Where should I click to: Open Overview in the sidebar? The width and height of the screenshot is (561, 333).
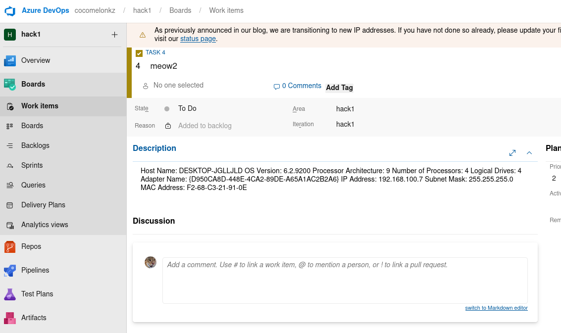coord(36,60)
